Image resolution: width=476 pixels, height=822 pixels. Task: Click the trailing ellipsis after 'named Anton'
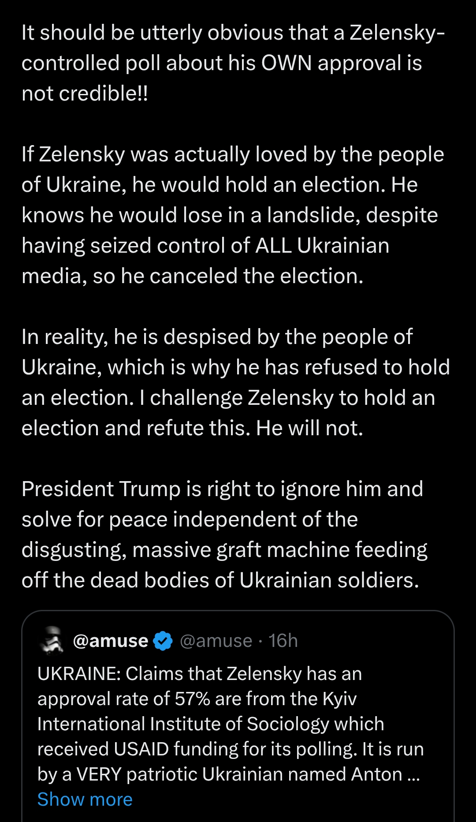[413, 775]
